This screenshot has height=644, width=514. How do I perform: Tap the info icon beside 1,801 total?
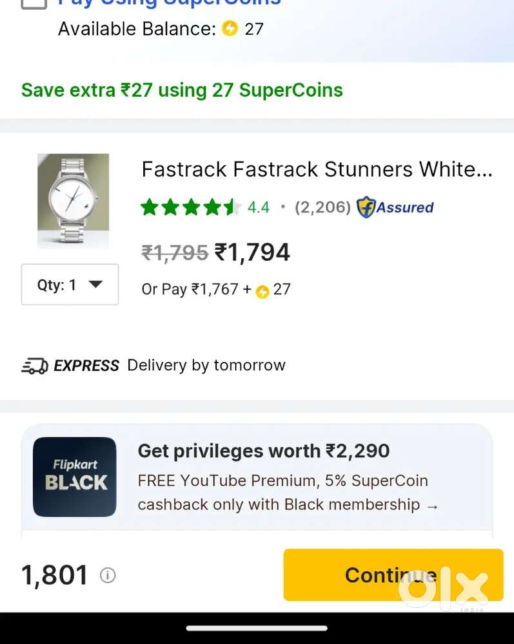coord(108,575)
